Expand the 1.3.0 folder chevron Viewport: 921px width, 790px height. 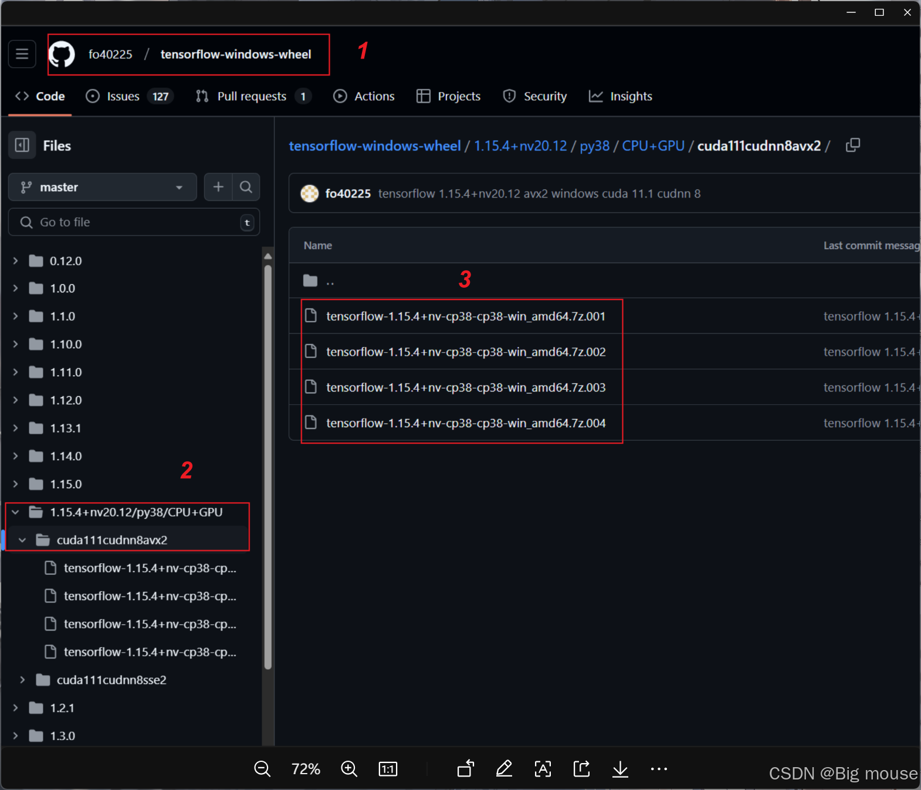click(16, 735)
